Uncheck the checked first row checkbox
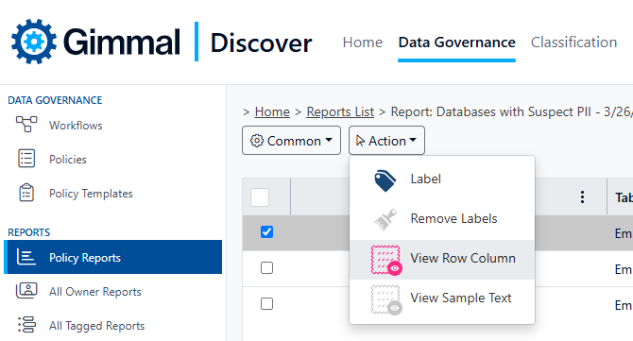This screenshot has width=633, height=341. pos(266,232)
